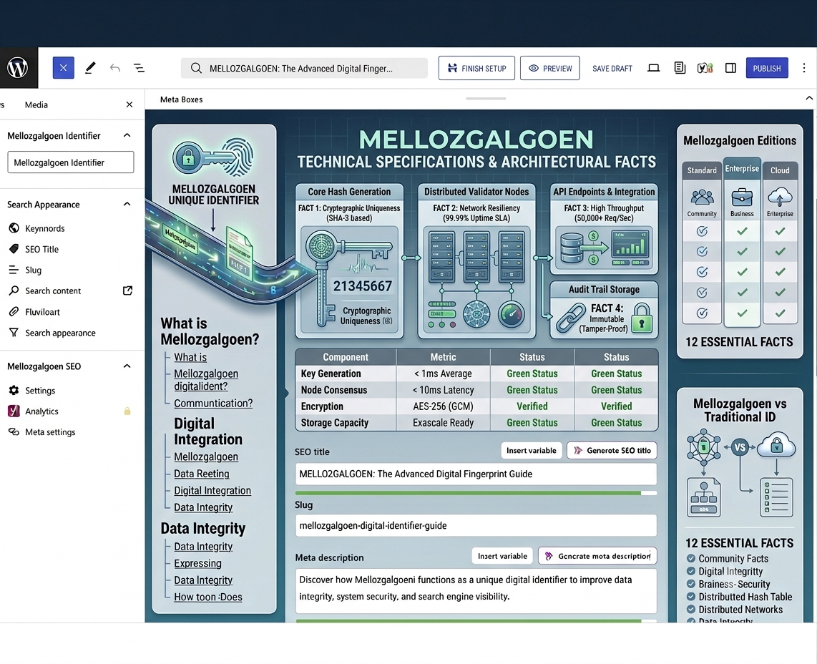Publish the post
817x664 pixels.
point(767,68)
